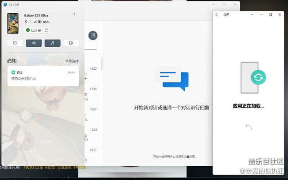288x180 pixels.
Task: Click the message search field
Action: point(91,45)
